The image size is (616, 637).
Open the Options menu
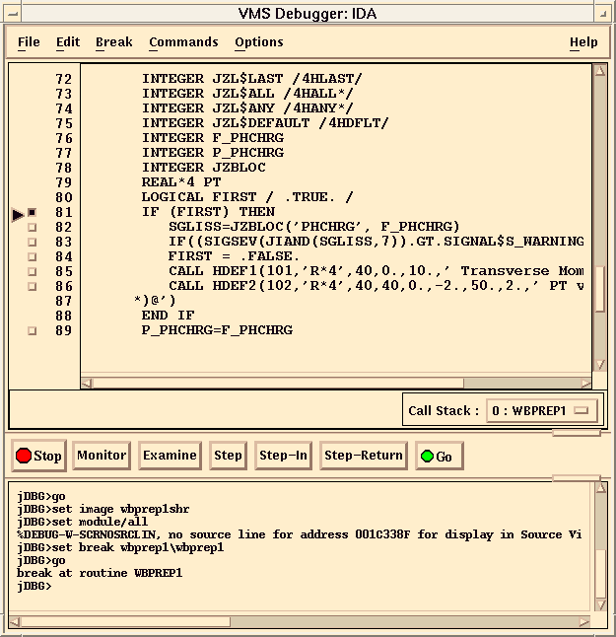(x=258, y=42)
